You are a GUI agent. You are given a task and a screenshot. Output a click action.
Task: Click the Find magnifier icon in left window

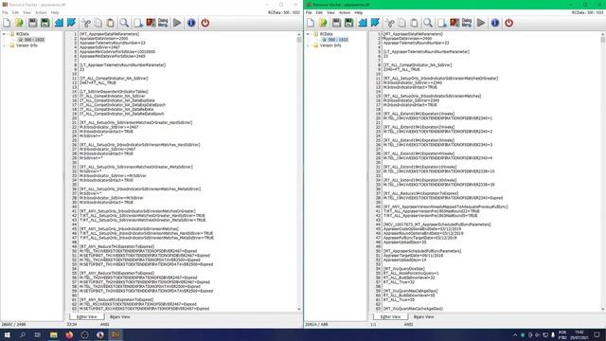pos(124,23)
